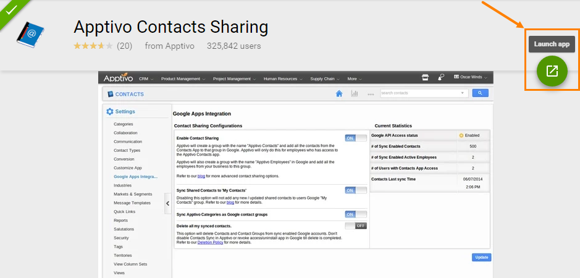The height and width of the screenshot is (278, 580).
Task: Click the three-dots more options icon
Action: [x=371, y=95]
